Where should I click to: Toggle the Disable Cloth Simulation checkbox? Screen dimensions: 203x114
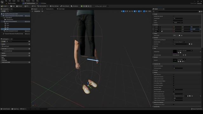tap(174, 77)
